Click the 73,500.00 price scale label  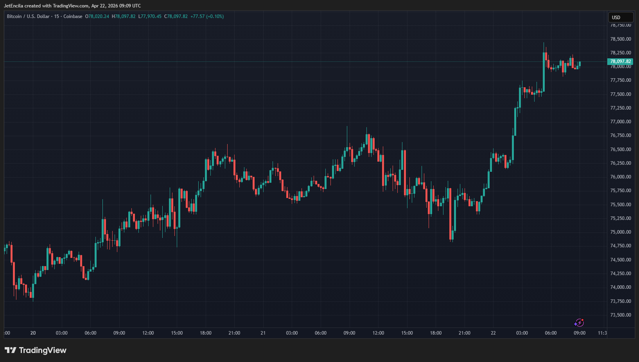[x=621, y=315]
